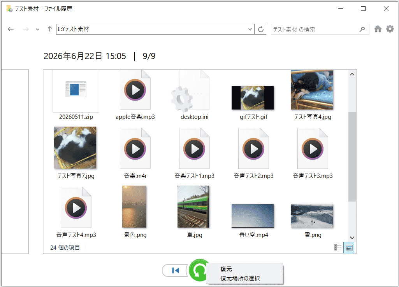Open the recent locations dropdown chevron
Screen dimensions: 399x287
[37, 30]
